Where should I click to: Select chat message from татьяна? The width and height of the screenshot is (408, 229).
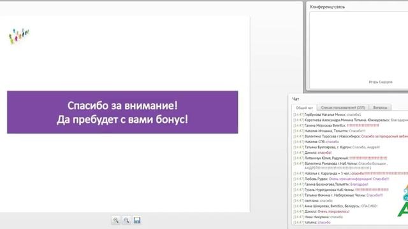[x=312, y=223]
